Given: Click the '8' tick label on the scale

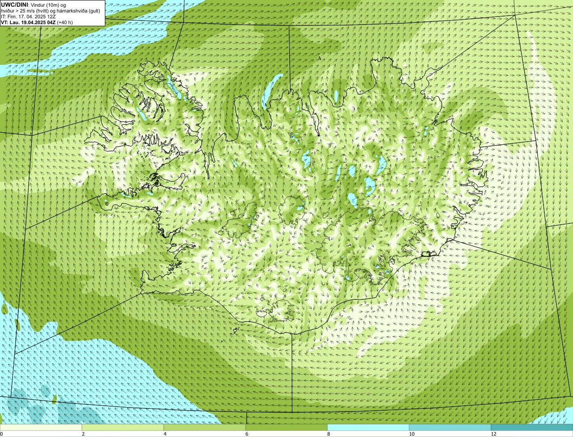Looking at the screenshot, I should click(x=329, y=434).
